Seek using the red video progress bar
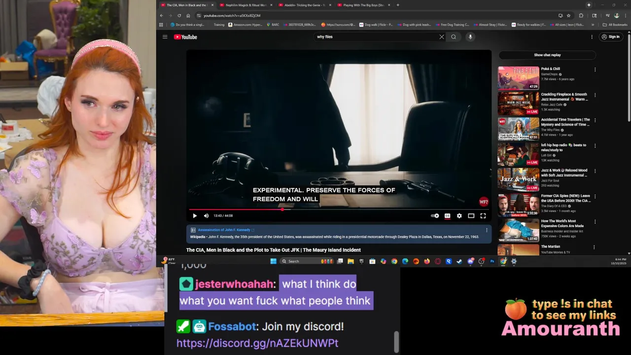Screen dimensions: 631x355 point(339,210)
